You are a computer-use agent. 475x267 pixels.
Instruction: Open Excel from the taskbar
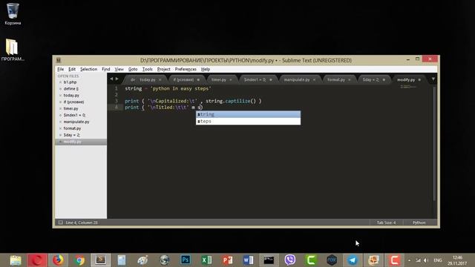pyautogui.click(x=206, y=260)
